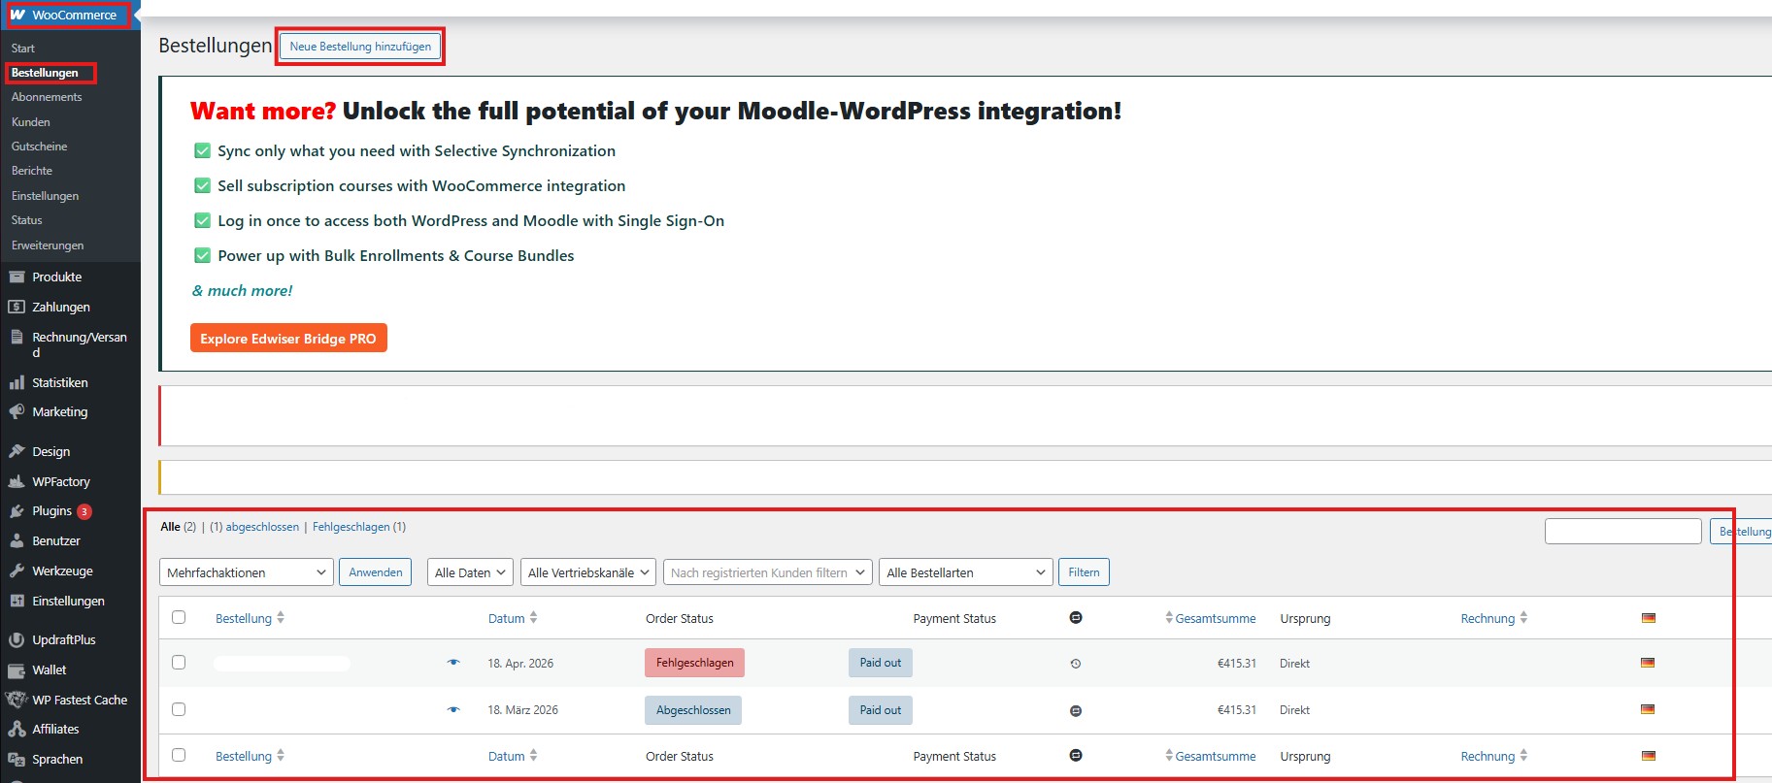The width and height of the screenshot is (1772, 783).
Task: Click the clock icon in the Fehlgeschlagen row
Action: coord(1076,664)
